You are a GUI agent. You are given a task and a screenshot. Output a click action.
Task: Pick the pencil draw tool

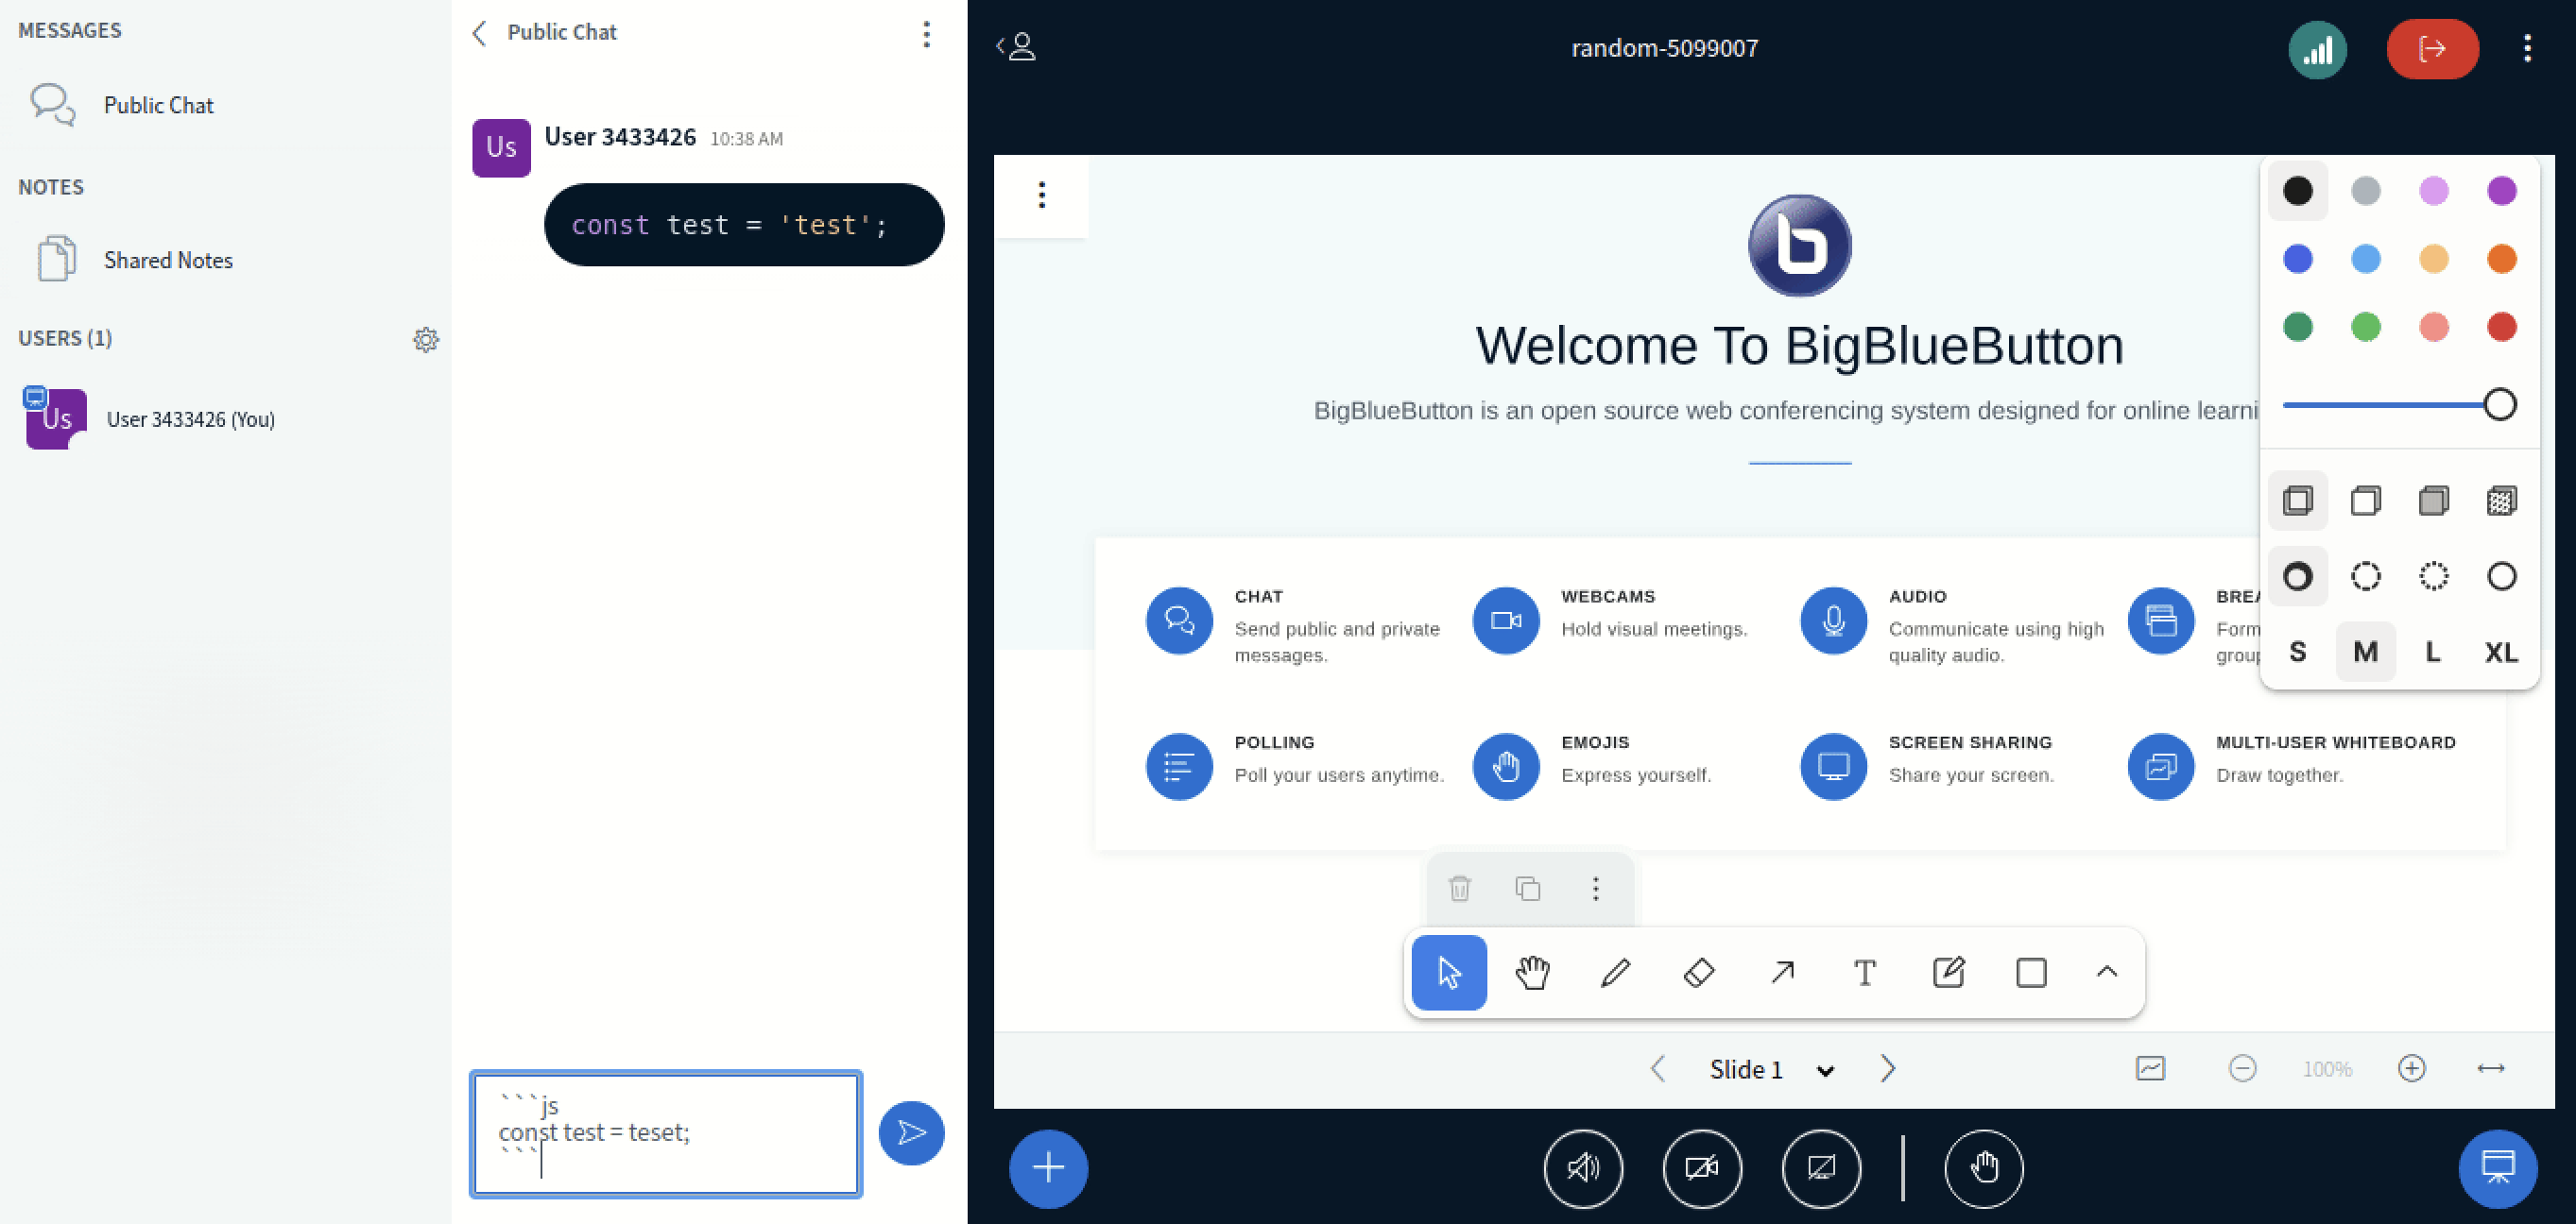(1615, 972)
